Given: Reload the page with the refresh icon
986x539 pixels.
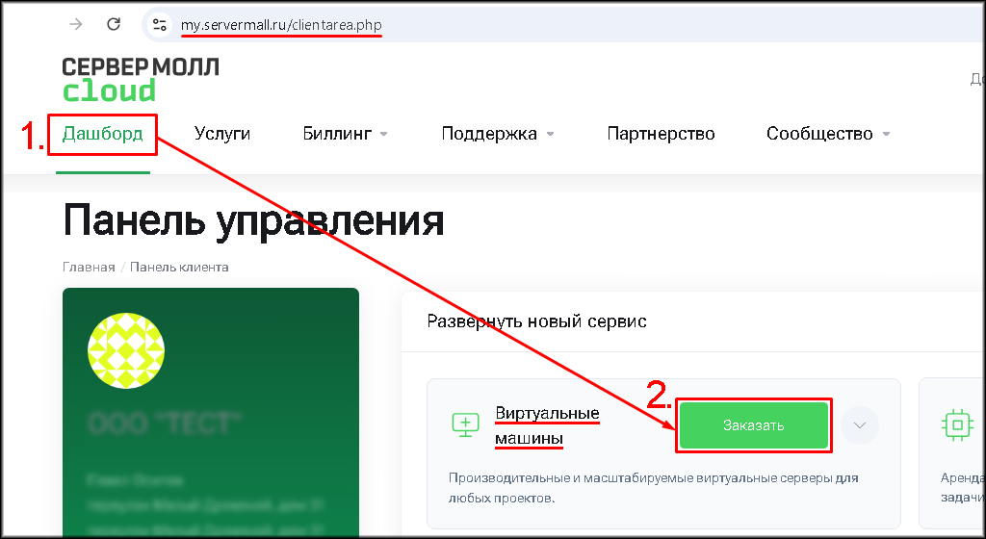Looking at the screenshot, I should 114,24.
